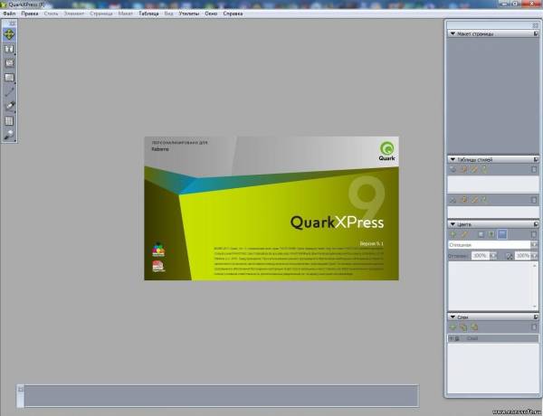
Task: Select text color mode icon
Action: (x=491, y=234)
